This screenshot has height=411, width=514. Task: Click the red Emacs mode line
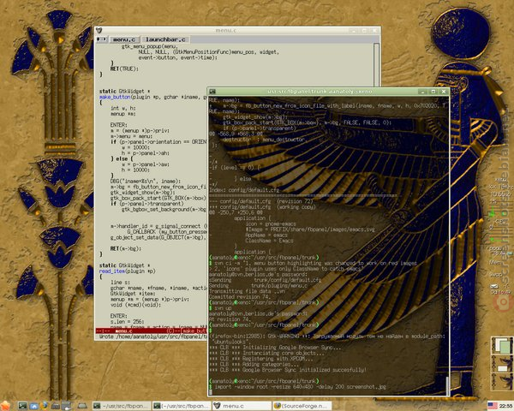pos(152,331)
